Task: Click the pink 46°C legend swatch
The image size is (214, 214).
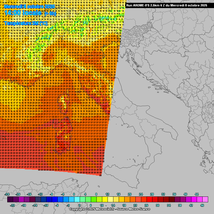Action: (x=205, y=200)
